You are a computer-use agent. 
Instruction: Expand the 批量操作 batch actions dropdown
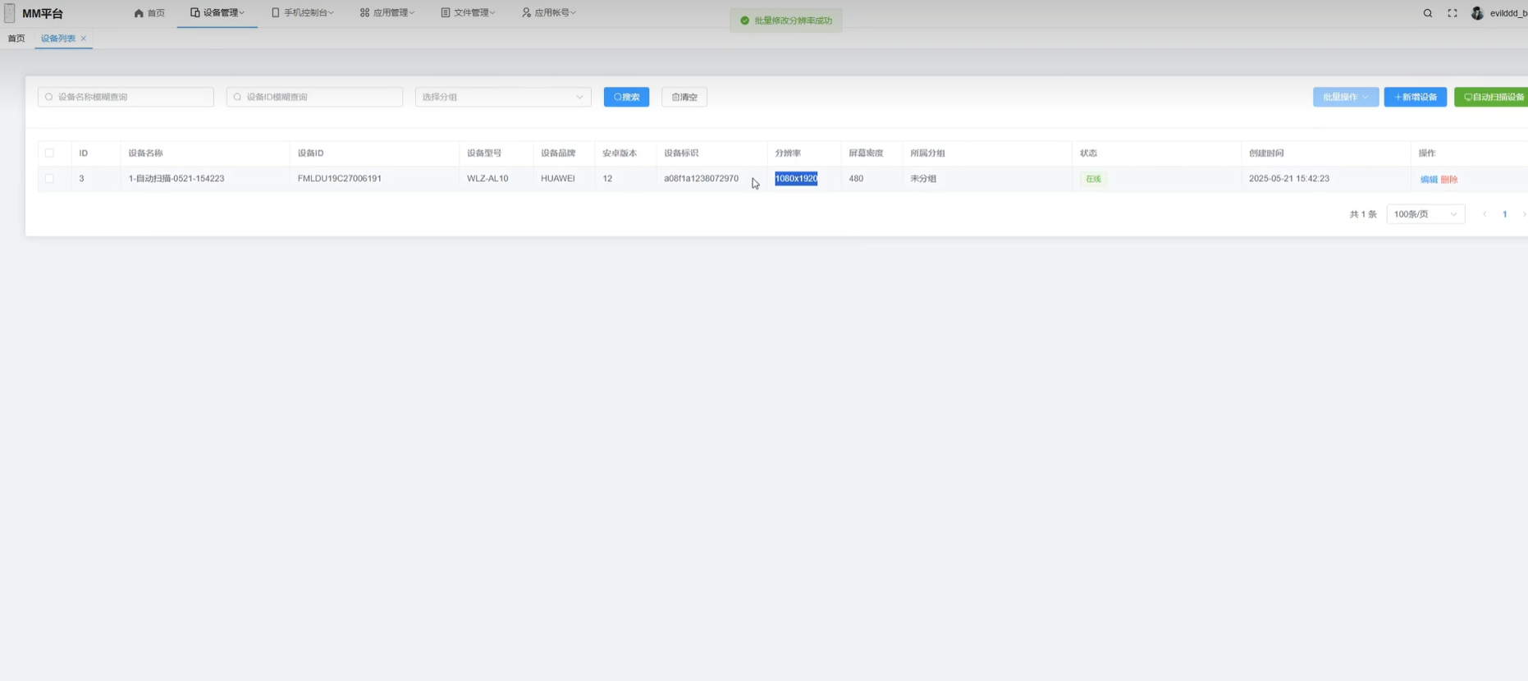click(x=1345, y=97)
